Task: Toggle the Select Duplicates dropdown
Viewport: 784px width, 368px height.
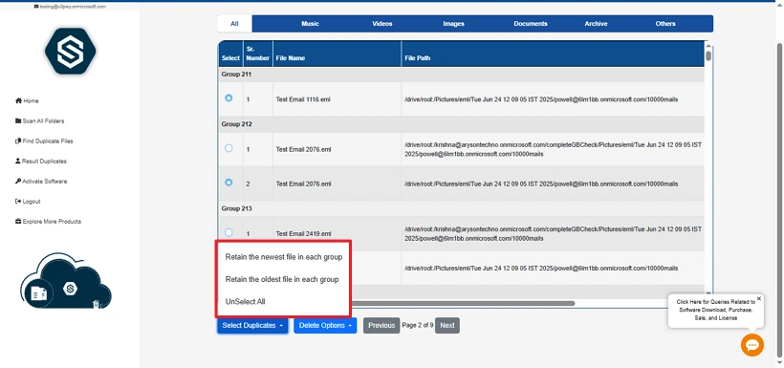Action: (x=252, y=326)
